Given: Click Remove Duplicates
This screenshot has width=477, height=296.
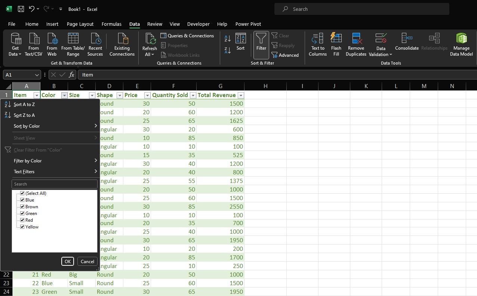Looking at the screenshot, I should 356,44.
